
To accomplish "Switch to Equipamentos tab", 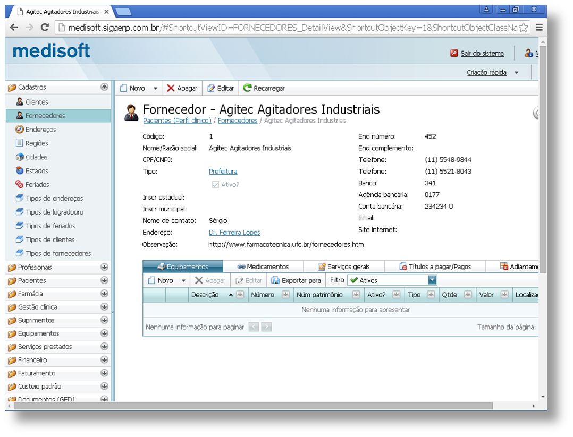I will tap(183, 267).
